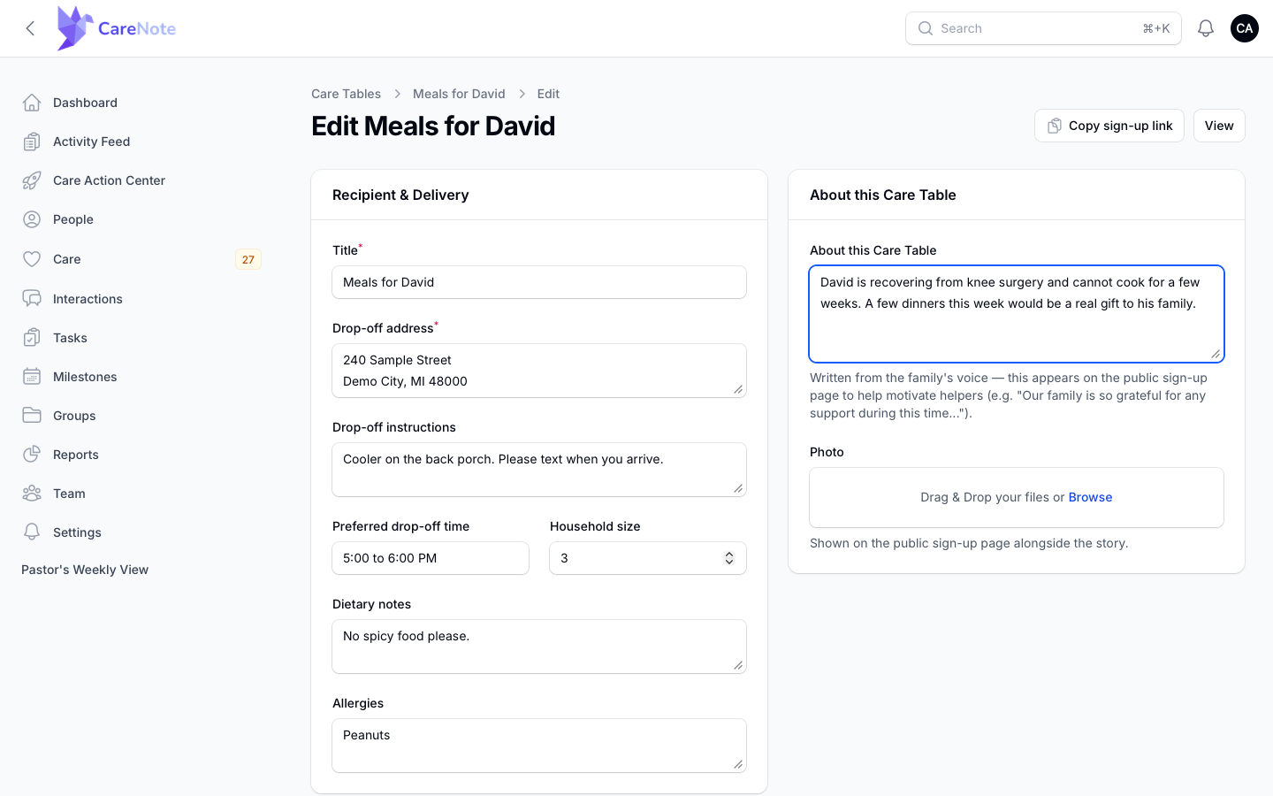Click the Groups folder icon
The width and height of the screenshot is (1273, 796).
pyautogui.click(x=32, y=416)
